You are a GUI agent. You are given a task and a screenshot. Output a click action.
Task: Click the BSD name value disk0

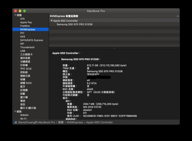tap(90, 89)
